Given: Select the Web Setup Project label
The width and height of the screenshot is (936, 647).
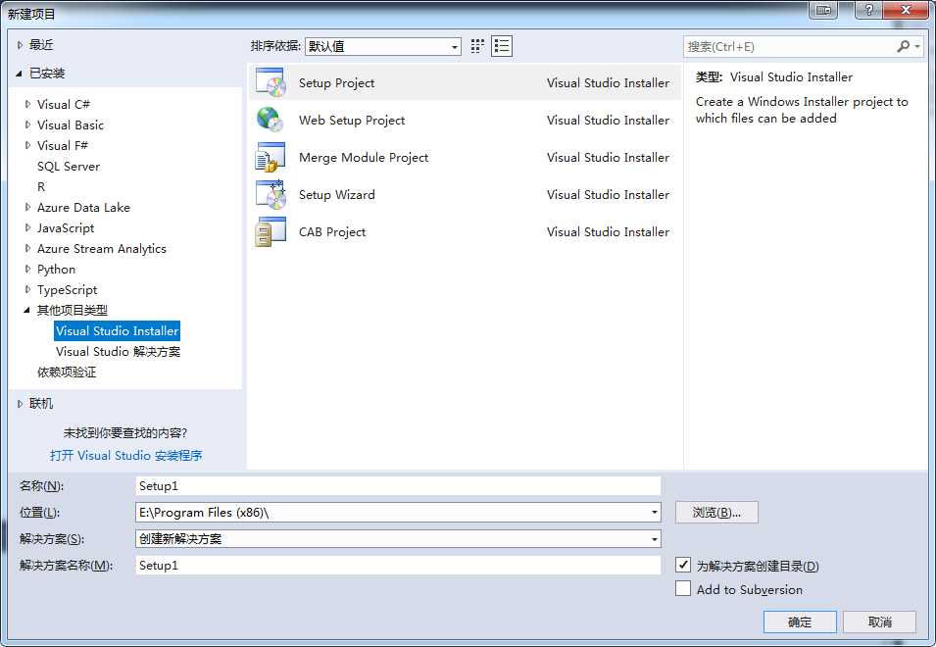Looking at the screenshot, I should pos(352,120).
